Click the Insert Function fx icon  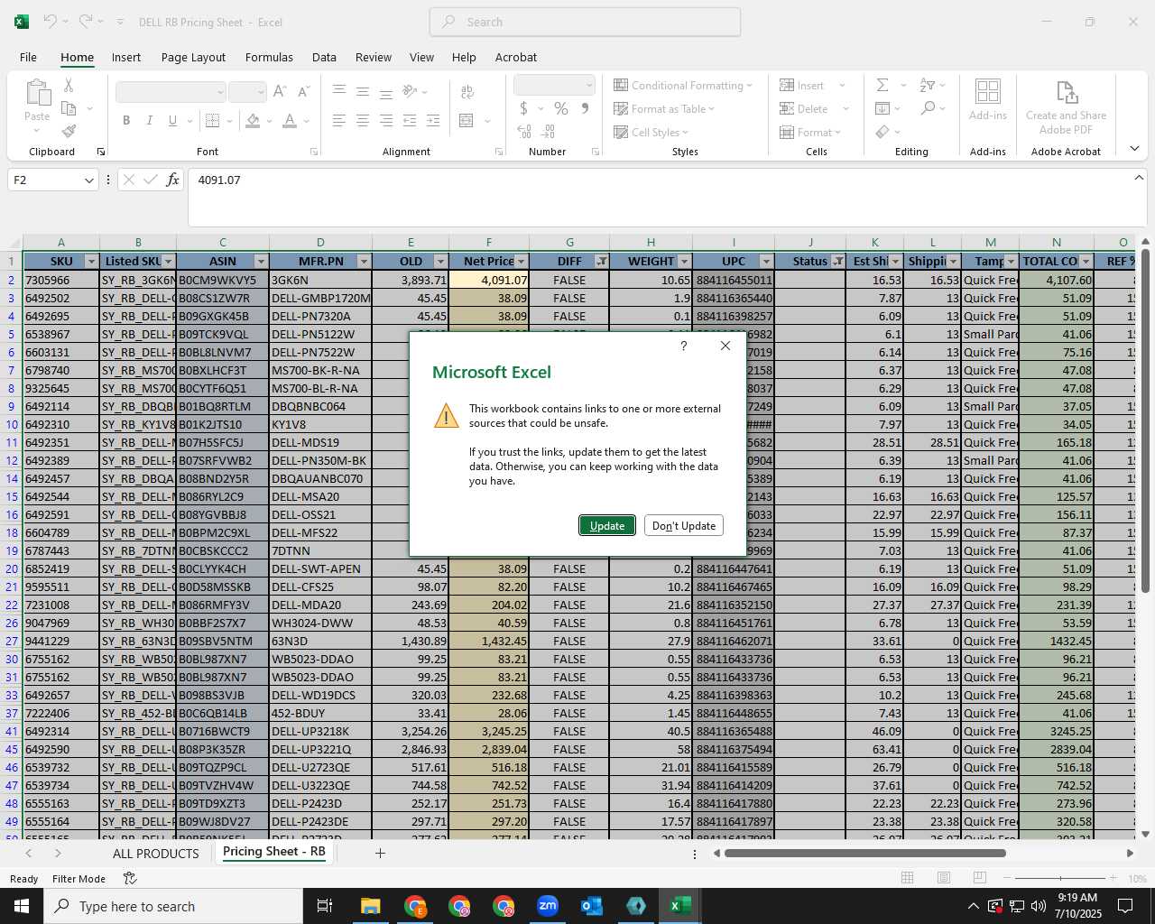coord(173,180)
